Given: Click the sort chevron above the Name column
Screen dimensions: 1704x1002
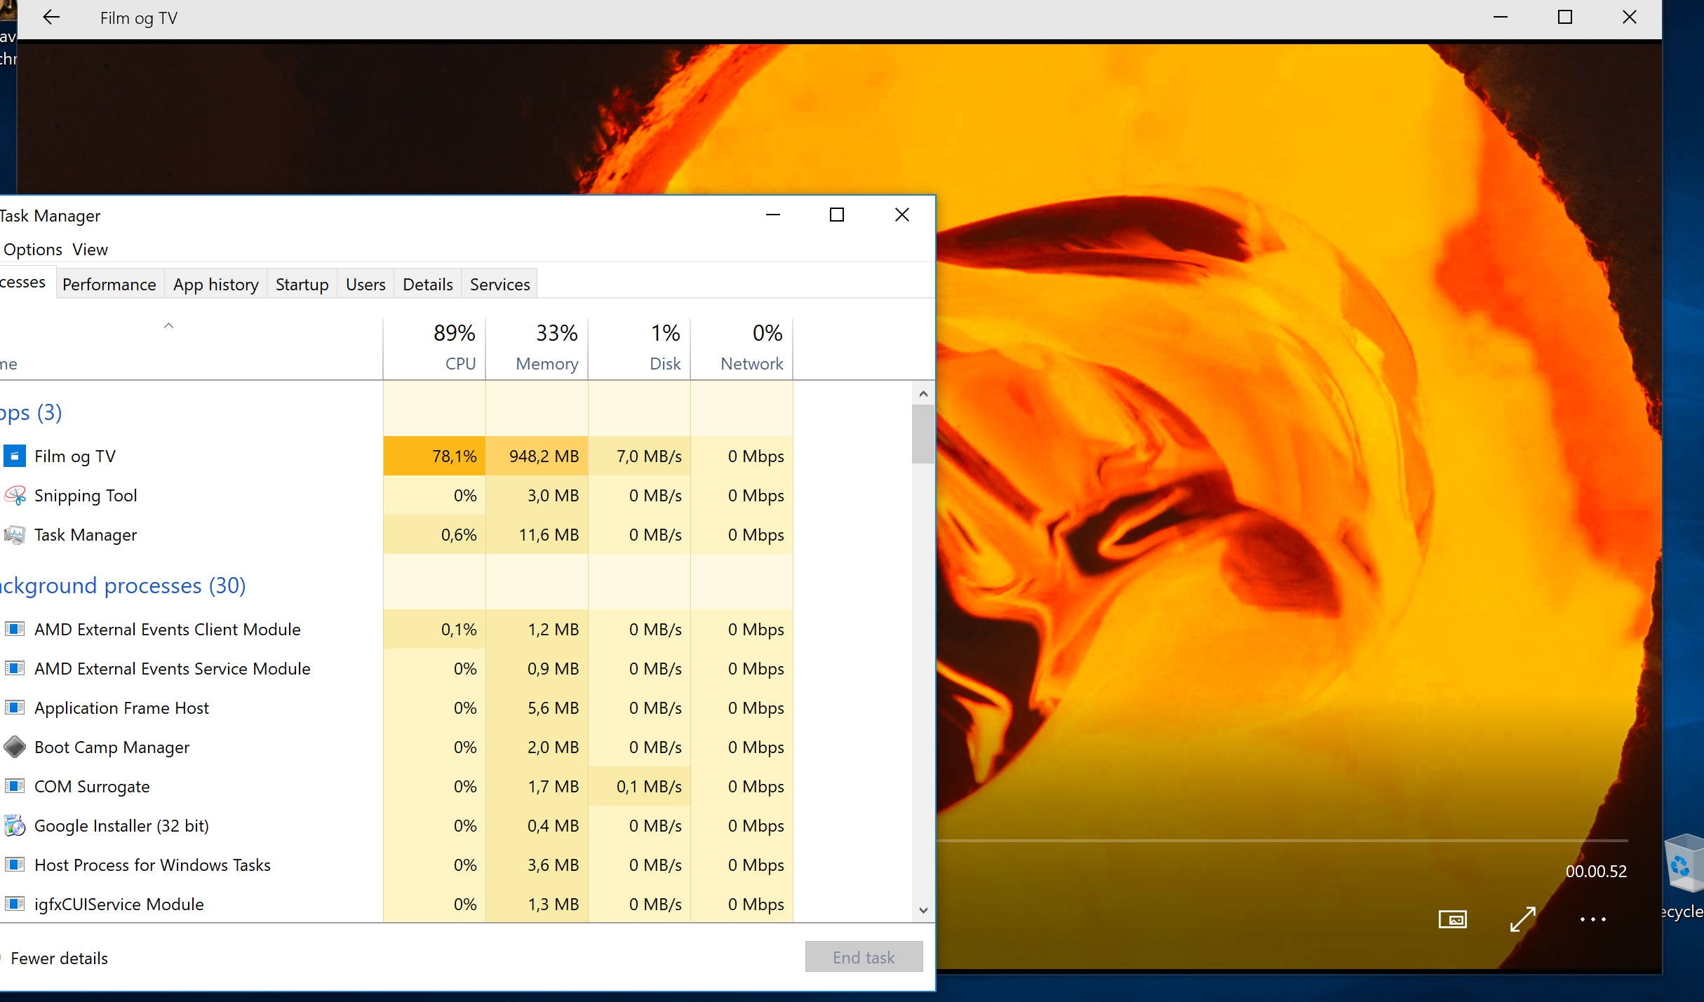Looking at the screenshot, I should (168, 326).
